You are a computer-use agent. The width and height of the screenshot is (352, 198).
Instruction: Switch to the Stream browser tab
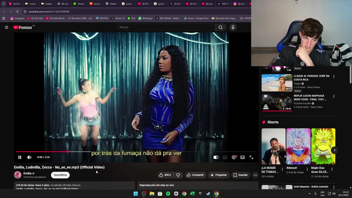pyautogui.click(x=79, y=4)
